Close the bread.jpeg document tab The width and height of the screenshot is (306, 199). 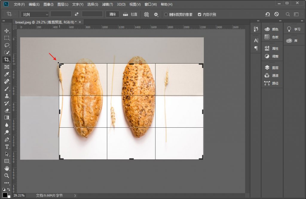point(80,22)
